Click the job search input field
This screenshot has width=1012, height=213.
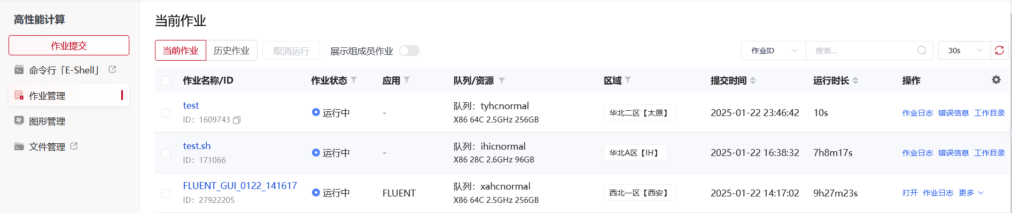coord(860,51)
